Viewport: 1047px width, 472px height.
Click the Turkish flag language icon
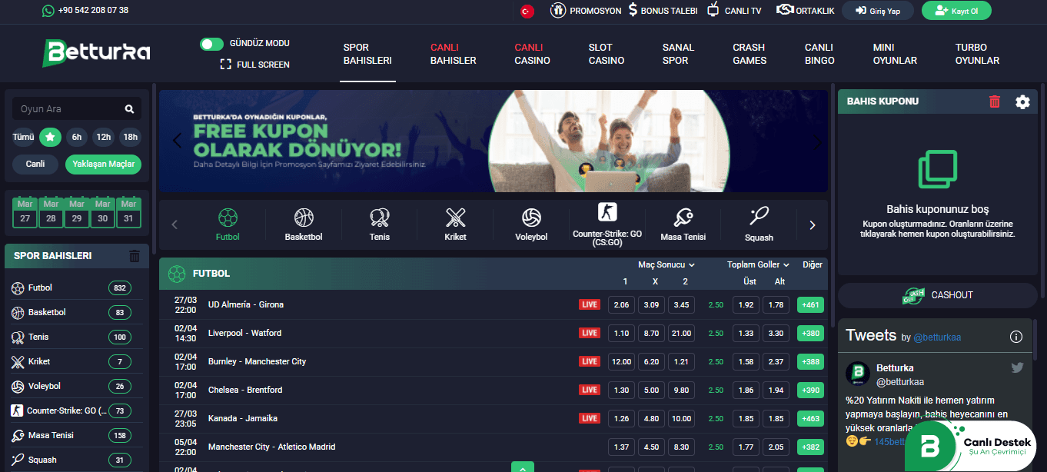[527, 11]
